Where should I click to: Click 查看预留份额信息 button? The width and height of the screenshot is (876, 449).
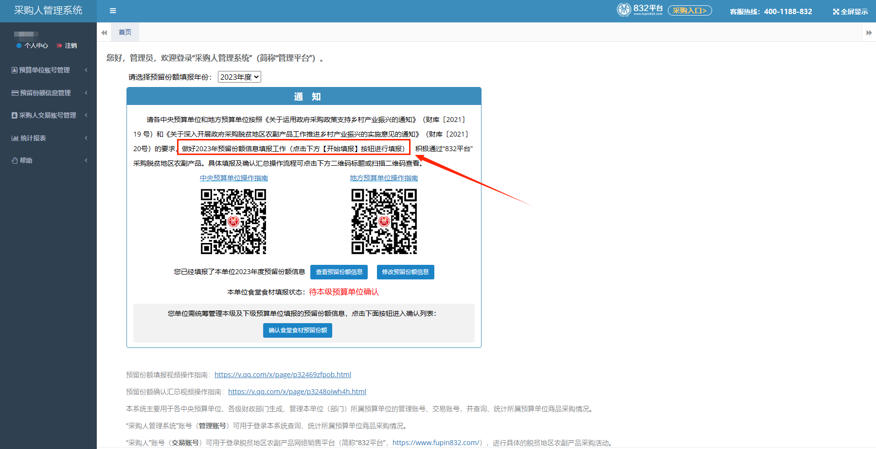pos(339,272)
